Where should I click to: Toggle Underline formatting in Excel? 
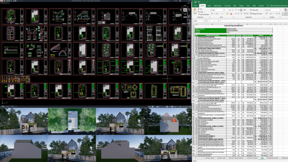217,13
